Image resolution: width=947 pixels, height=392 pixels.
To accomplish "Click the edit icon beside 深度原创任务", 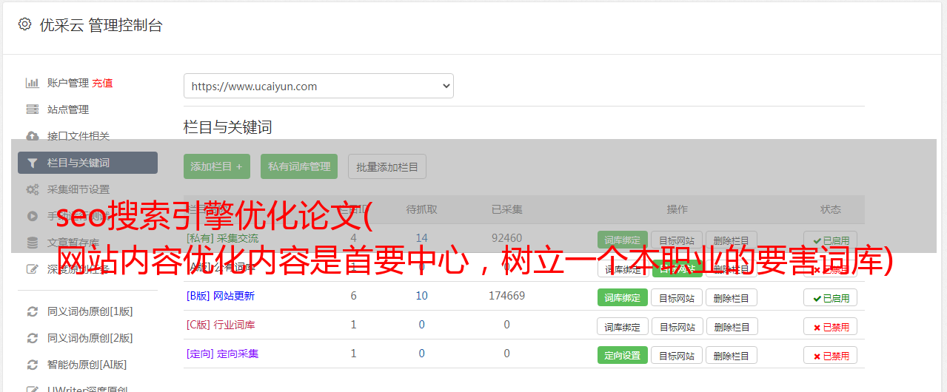I will pyautogui.click(x=32, y=269).
